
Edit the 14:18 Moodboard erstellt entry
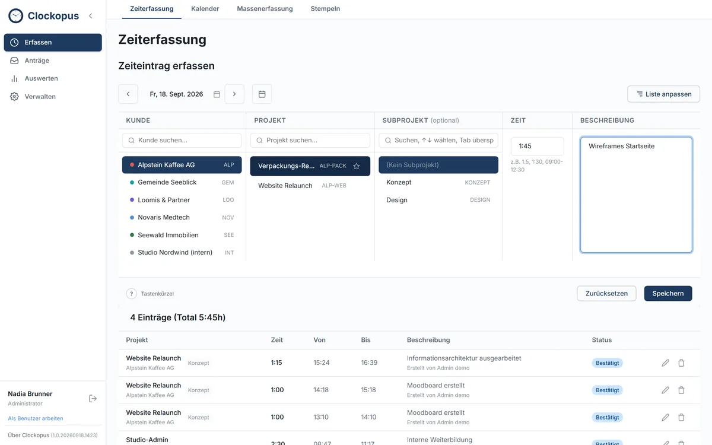[x=665, y=390]
